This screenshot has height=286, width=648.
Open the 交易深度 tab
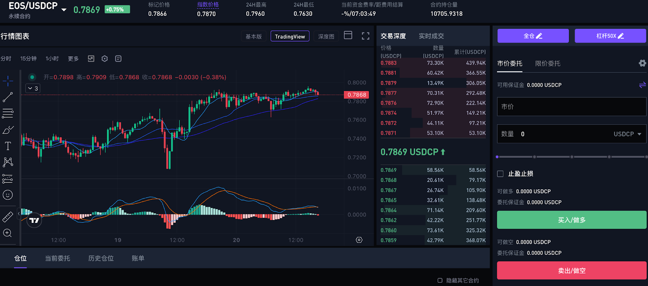pyautogui.click(x=393, y=36)
